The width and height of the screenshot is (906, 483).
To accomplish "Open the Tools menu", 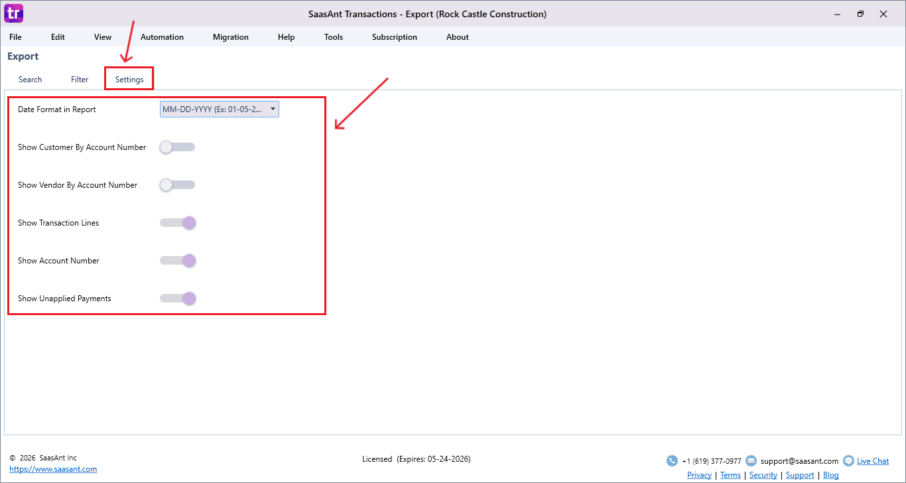I will tap(333, 36).
